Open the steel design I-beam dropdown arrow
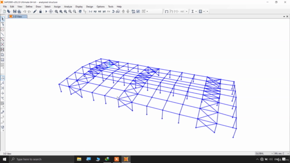290x163 pixels. tap(196, 11)
